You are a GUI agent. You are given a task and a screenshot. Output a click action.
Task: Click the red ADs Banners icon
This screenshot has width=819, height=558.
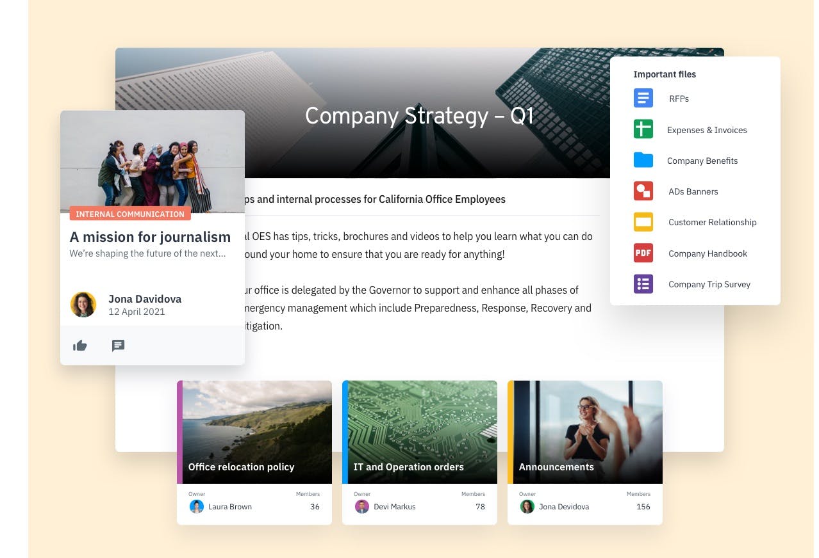point(643,191)
